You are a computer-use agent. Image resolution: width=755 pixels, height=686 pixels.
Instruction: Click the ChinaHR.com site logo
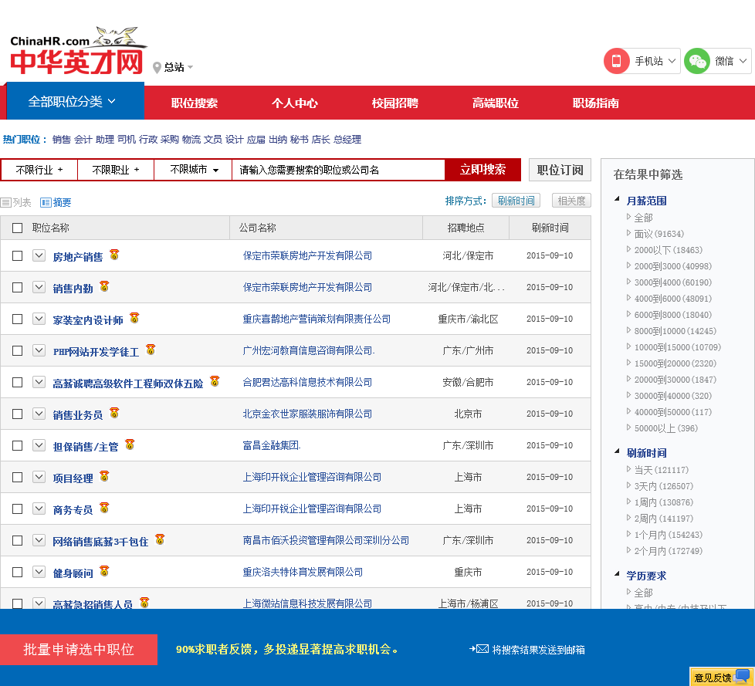(x=78, y=51)
